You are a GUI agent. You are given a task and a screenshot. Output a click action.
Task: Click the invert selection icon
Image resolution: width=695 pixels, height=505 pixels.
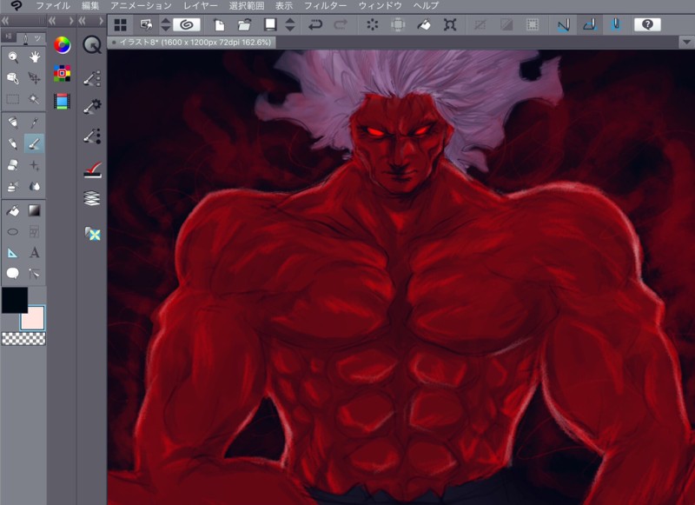pyautogui.click(x=506, y=25)
